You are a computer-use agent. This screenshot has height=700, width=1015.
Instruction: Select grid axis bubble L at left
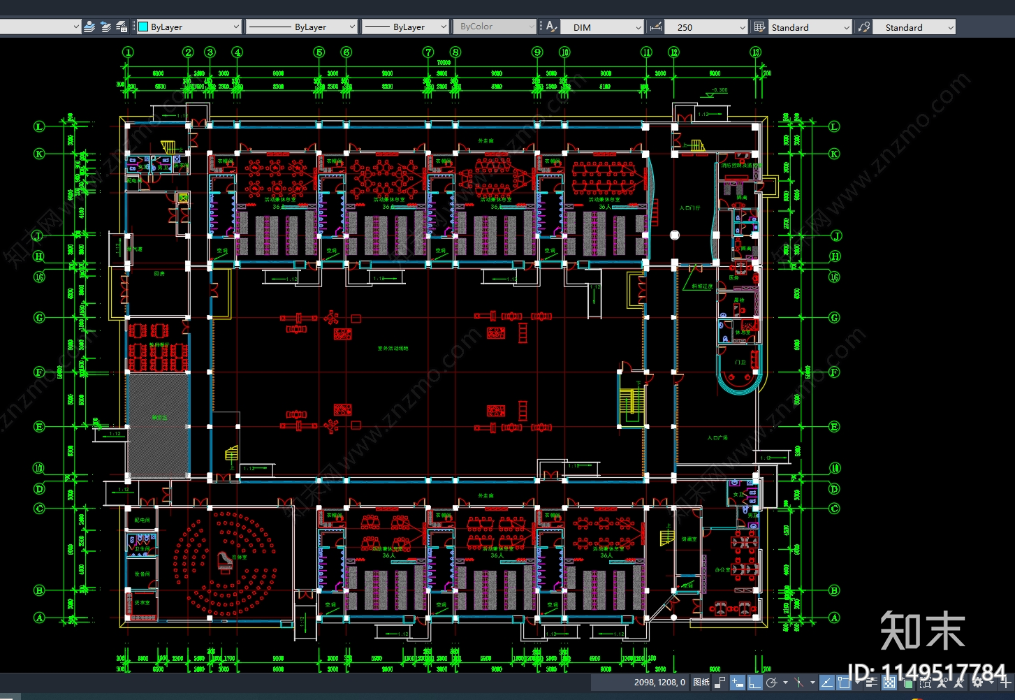coord(39,126)
